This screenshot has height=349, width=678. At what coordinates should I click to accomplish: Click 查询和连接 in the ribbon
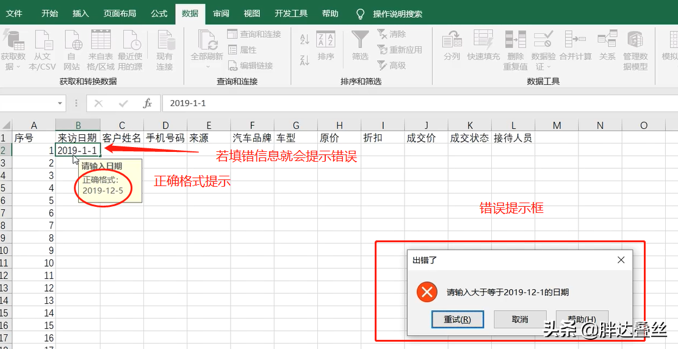(254, 34)
